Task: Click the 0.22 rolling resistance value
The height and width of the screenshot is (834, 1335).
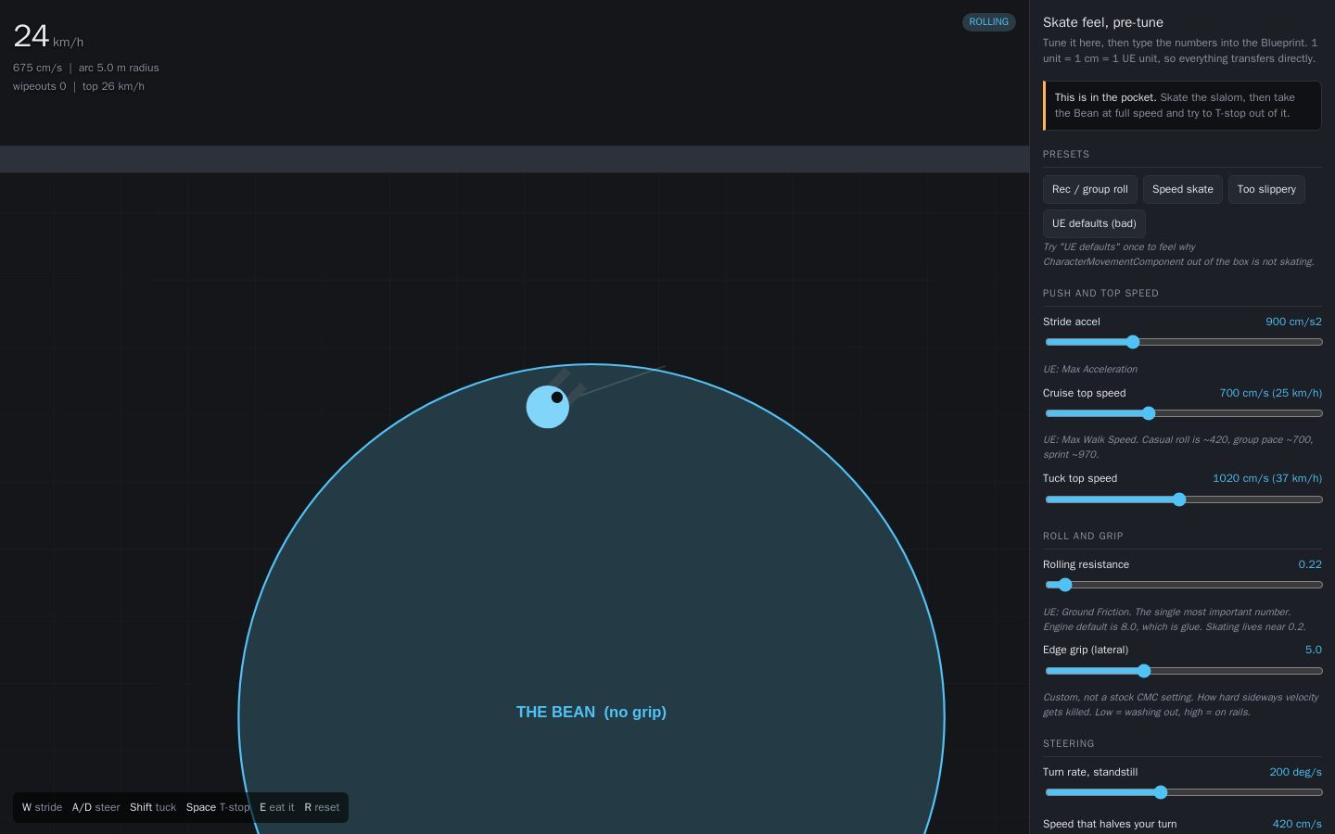Action: click(1310, 564)
